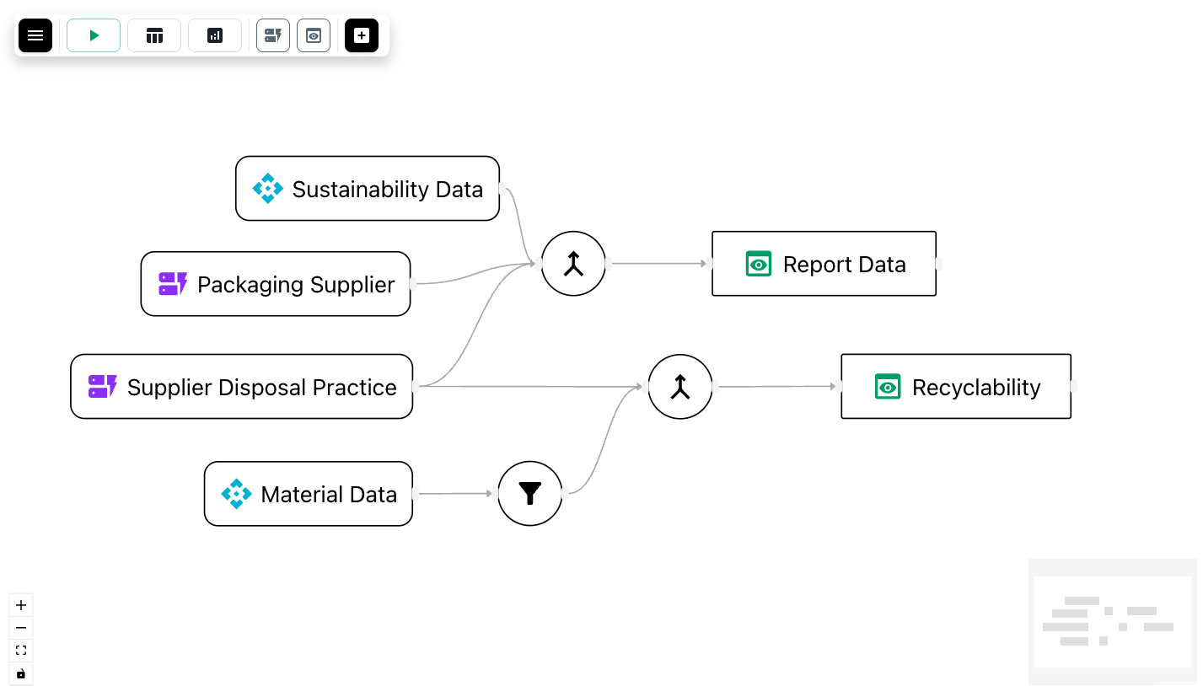Image resolution: width=1203 pixels, height=686 pixels.
Task: Zoom in on the canvas
Action: pos(21,605)
